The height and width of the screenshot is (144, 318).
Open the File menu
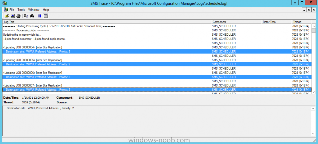click(12, 10)
